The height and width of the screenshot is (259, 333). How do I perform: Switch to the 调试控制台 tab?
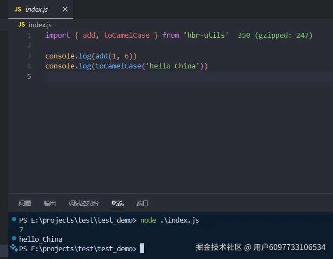pyautogui.click(x=84, y=203)
